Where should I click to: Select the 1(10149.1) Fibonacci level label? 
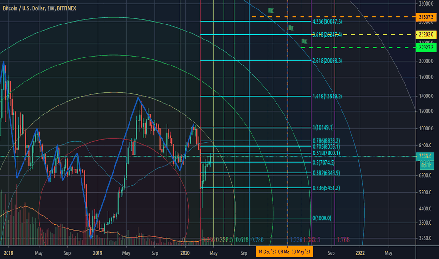point(323,128)
